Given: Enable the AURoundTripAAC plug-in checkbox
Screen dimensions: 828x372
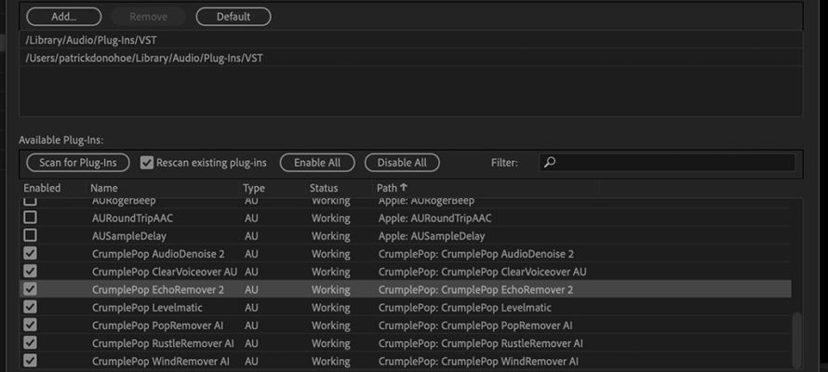Looking at the screenshot, I should click(x=31, y=218).
